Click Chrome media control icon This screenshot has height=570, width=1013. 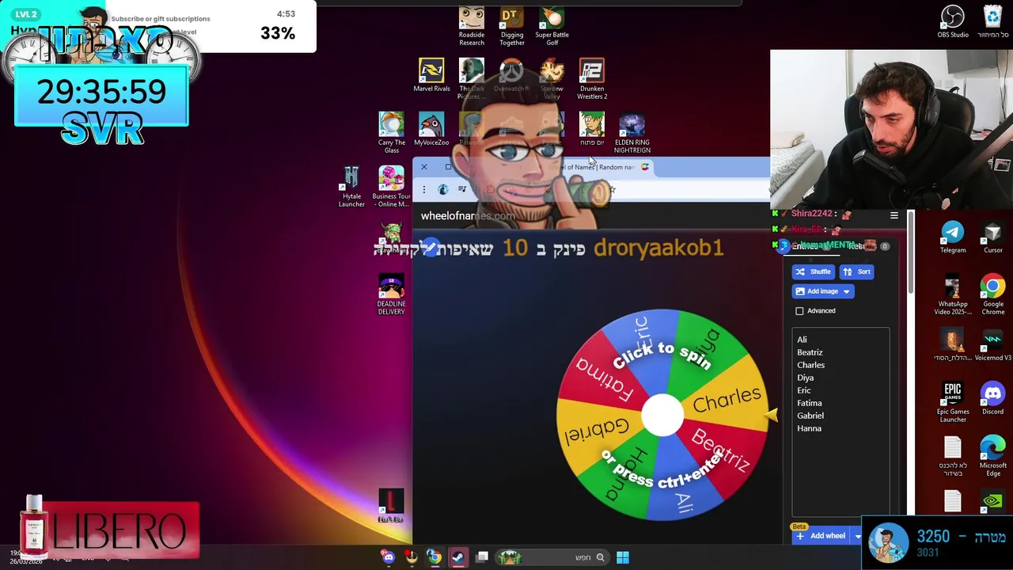coord(462,189)
